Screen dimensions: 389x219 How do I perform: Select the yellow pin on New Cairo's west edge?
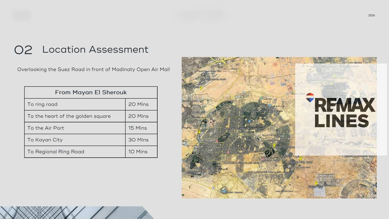(199, 131)
